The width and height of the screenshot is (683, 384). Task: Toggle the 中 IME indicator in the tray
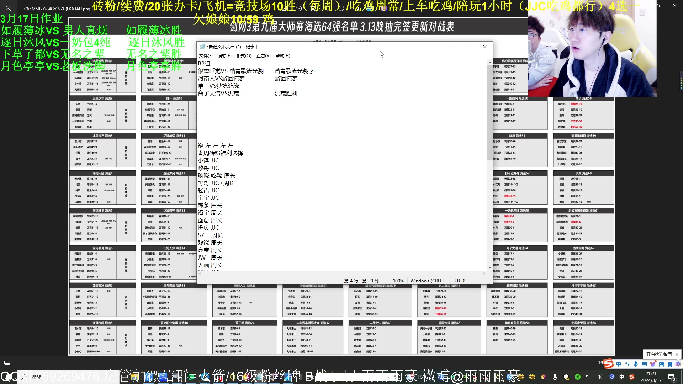pyautogui.click(x=622, y=377)
